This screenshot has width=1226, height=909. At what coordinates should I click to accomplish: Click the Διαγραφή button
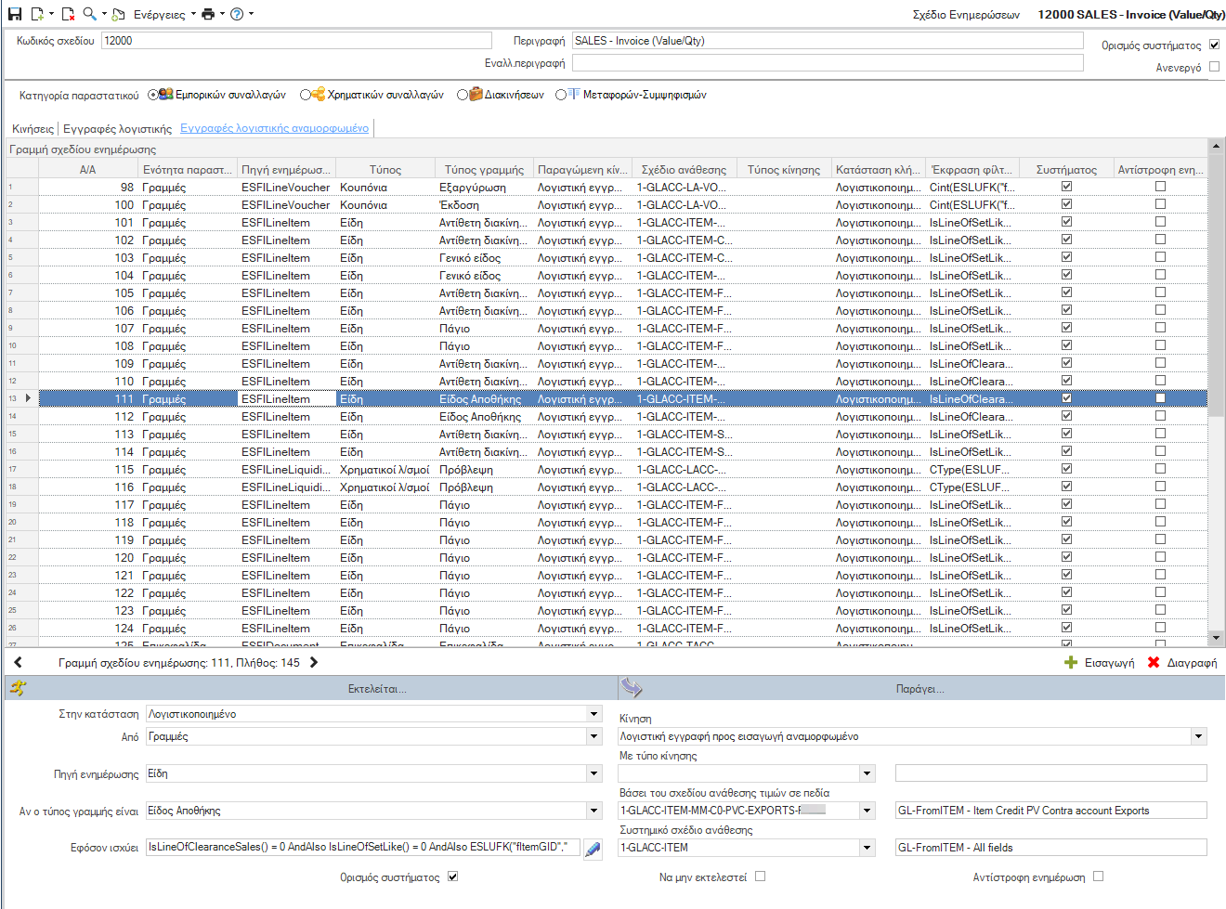1182,663
